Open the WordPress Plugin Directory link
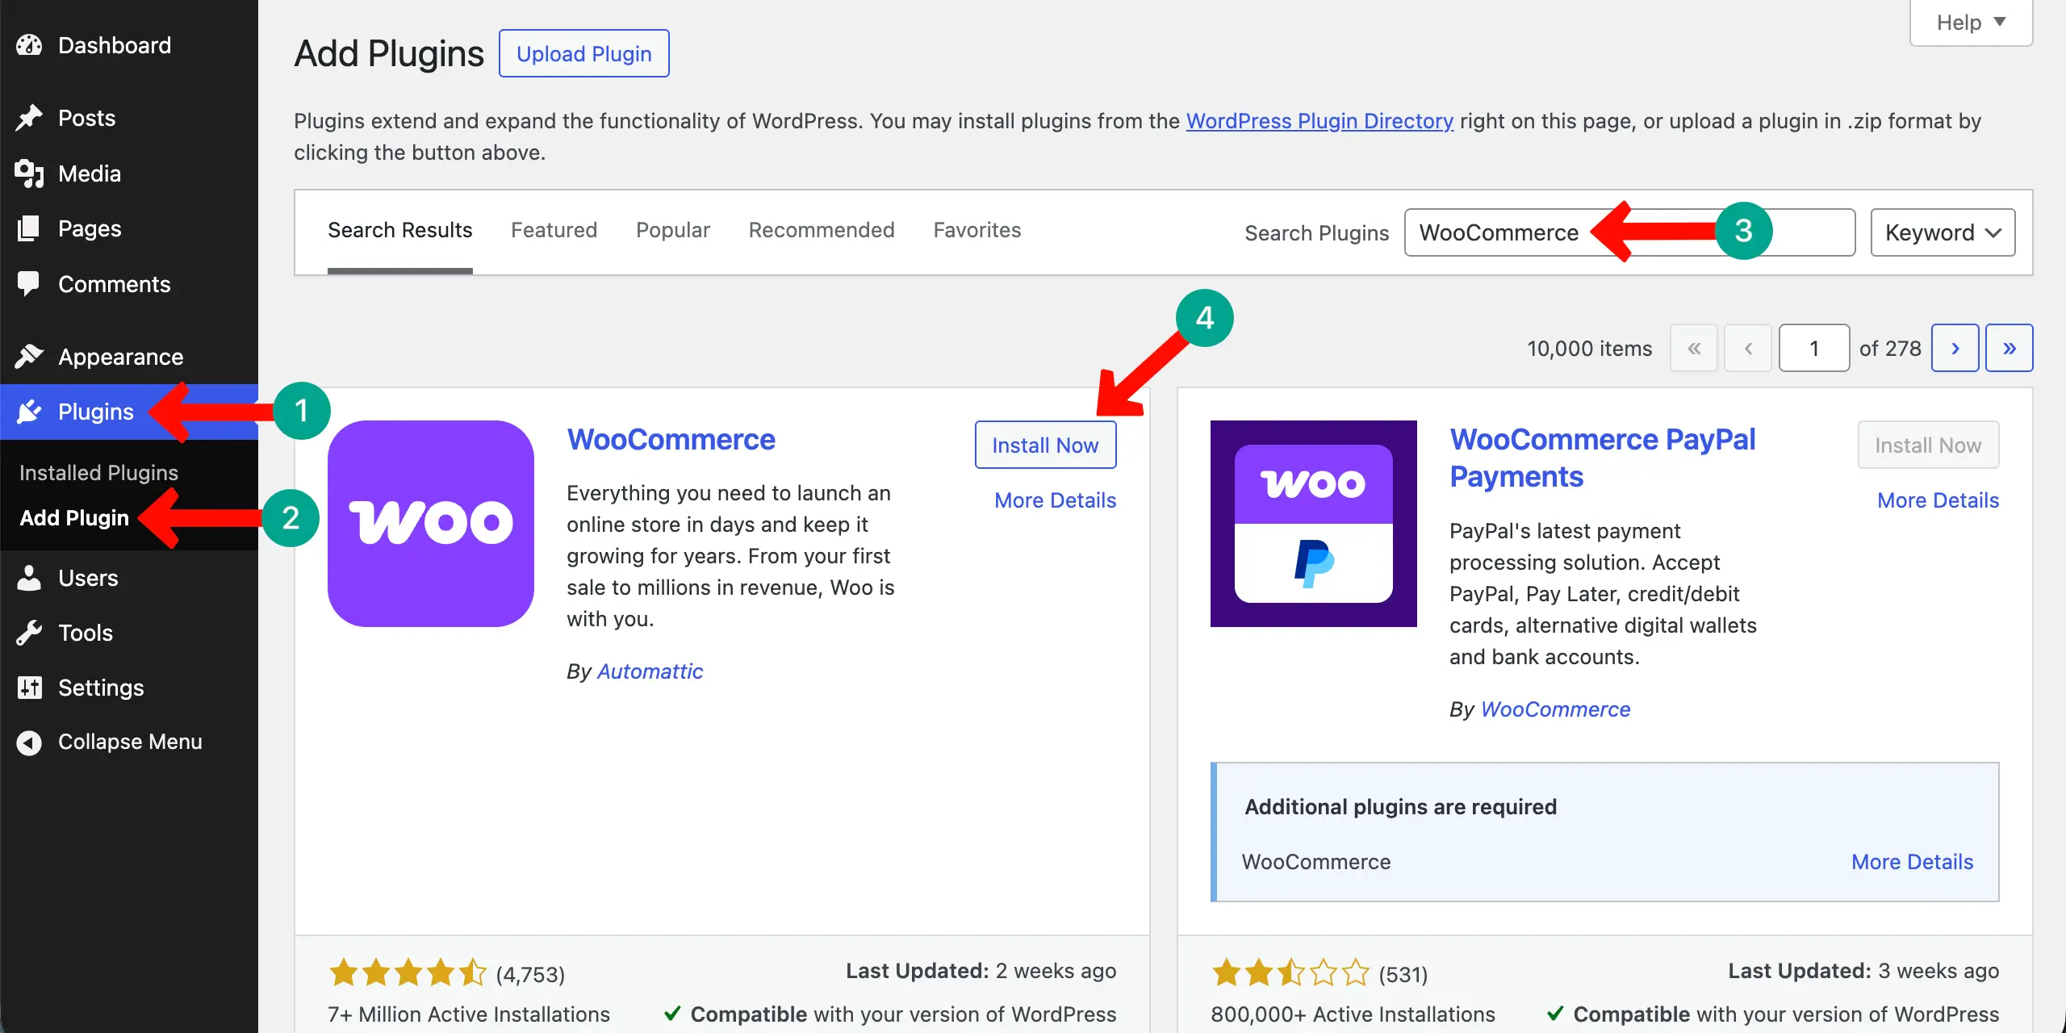The width and height of the screenshot is (2066, 1033). 1319,121
